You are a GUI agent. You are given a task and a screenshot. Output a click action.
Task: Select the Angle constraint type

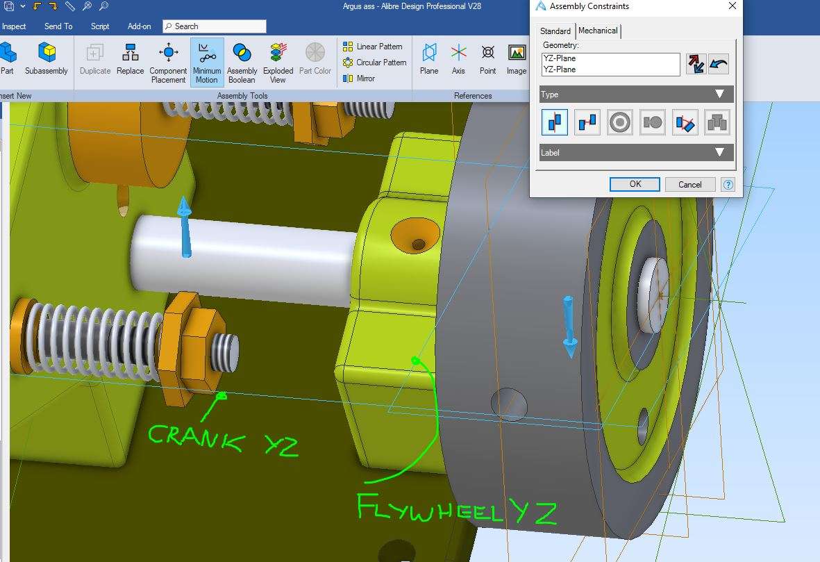(x=685, y=123)
